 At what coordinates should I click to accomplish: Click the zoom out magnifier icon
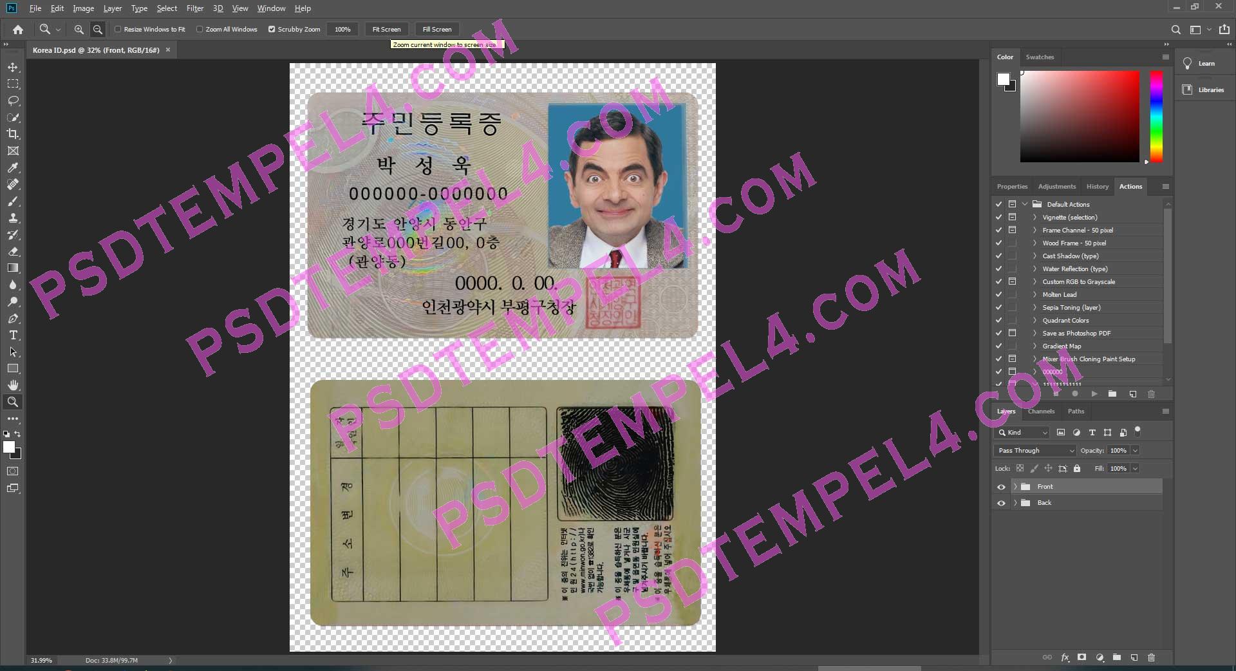click(98, 29)
